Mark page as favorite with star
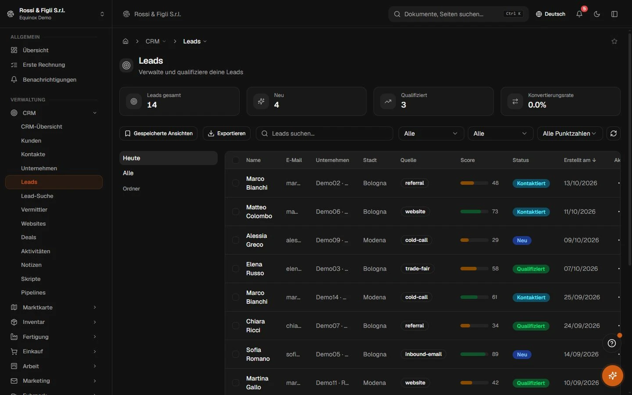632x395 pixels. (x=614, y=41)
